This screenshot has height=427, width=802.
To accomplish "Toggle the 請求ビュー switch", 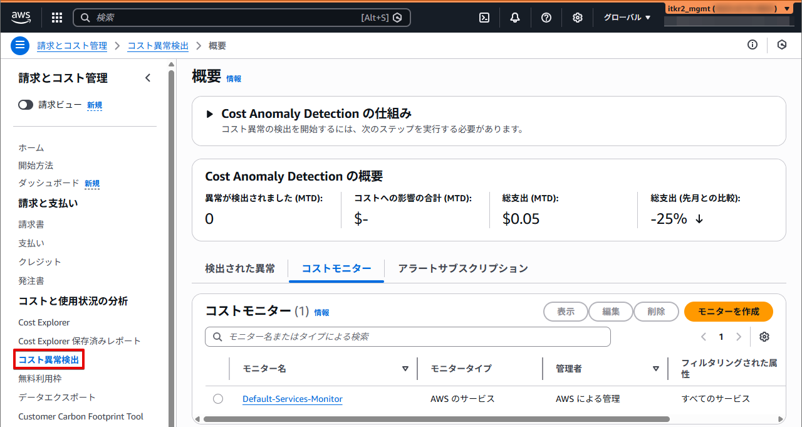I will point(26,105).
